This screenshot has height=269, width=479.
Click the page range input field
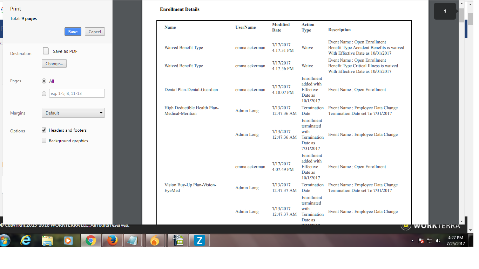point(77,94)
